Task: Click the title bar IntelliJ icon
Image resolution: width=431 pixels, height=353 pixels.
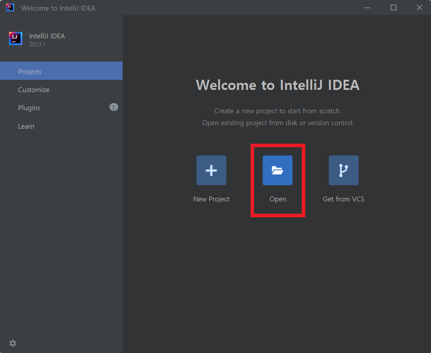Action: pyautogui.click(x=10, y=7)
